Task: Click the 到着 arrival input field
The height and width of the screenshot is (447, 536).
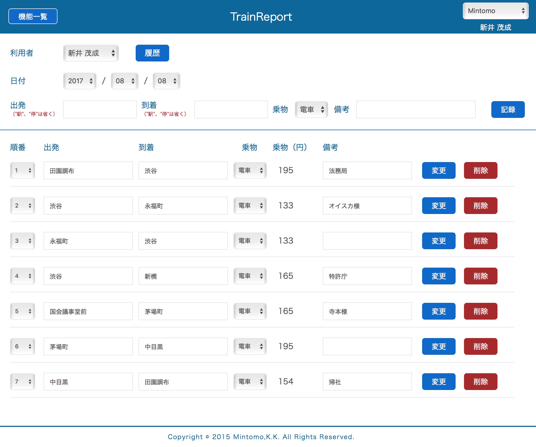Action: (231, 109)
